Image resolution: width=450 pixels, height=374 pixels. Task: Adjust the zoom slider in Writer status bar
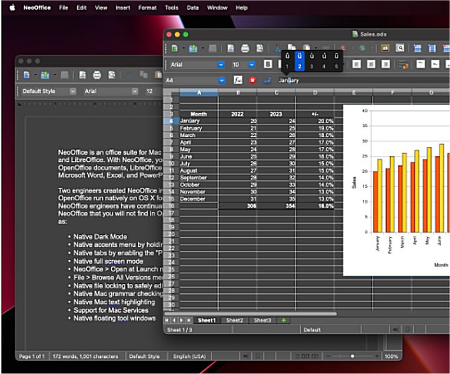click(x=352, y=356)
